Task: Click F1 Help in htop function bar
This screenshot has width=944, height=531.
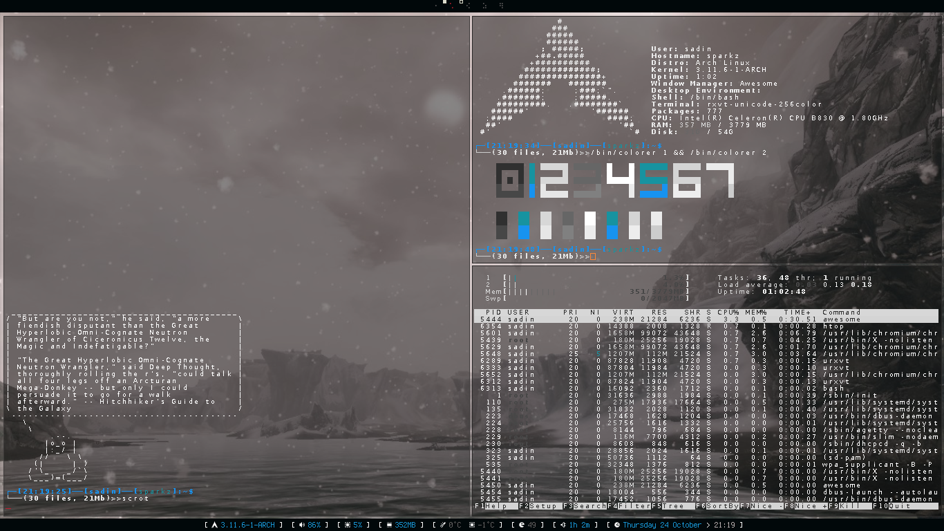Action: 496,506
